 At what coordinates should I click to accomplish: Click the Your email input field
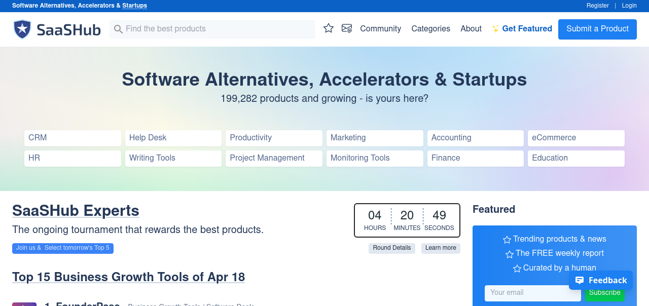point(533,293)
